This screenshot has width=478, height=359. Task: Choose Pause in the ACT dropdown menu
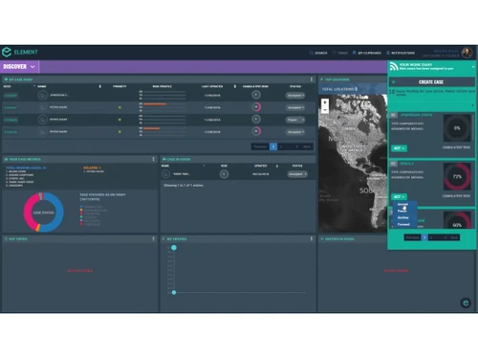pos(402,211)
